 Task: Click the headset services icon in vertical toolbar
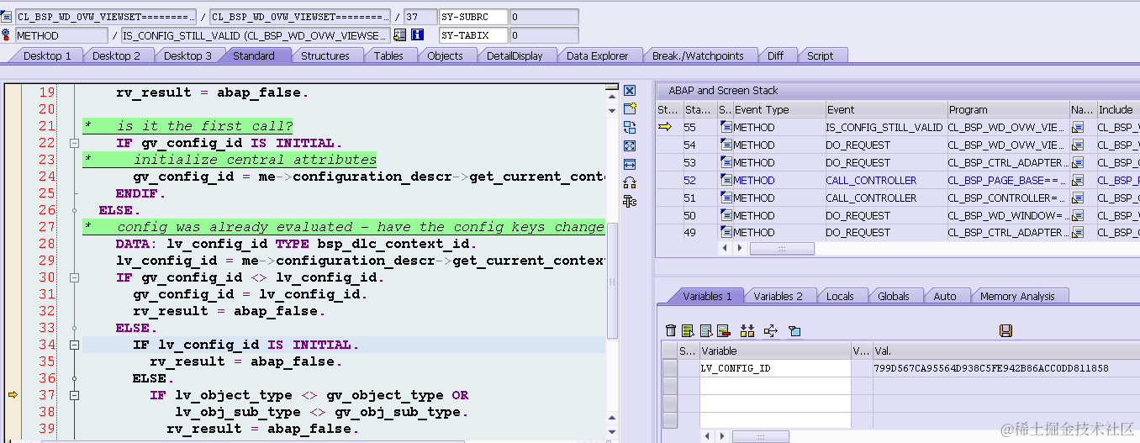pyautogui.click(x=629, y=182)
